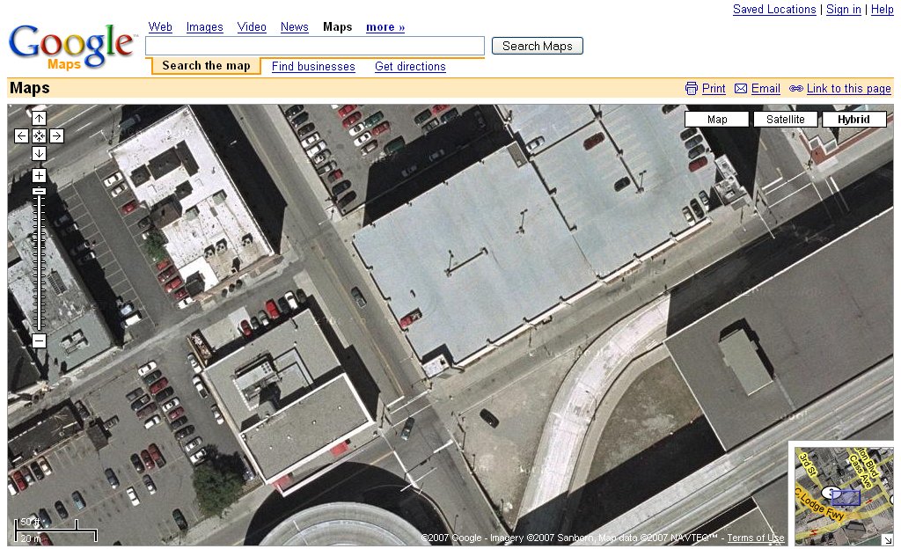Open Saved Locations
Viewport: 901px width, 549px height.
point(774,9)
